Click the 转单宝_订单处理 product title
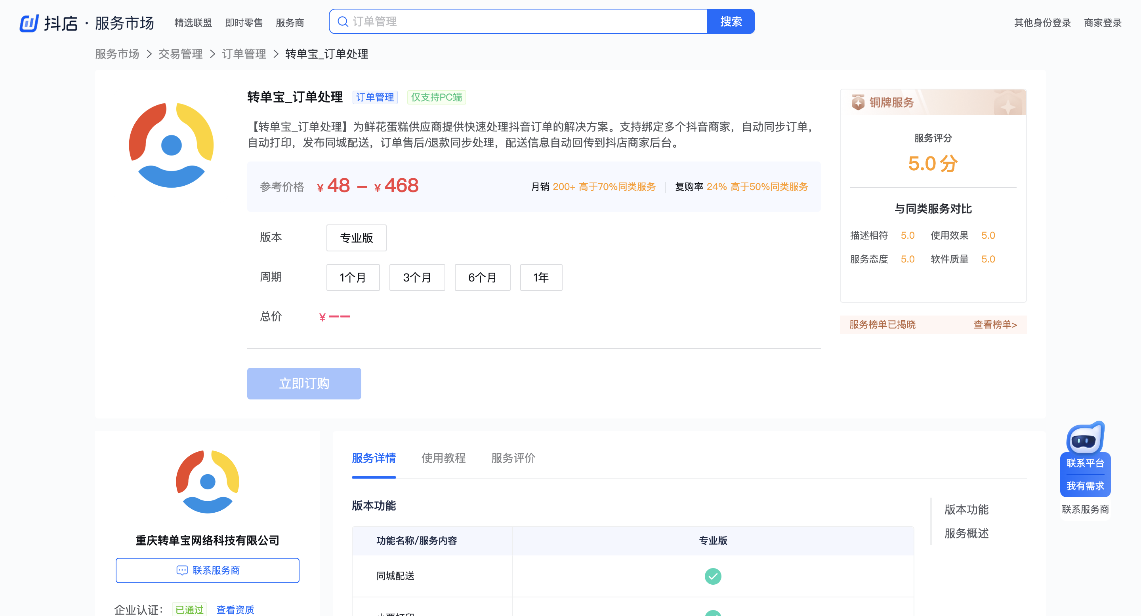The width and height of the screenshot is (1141, 616). coord(295,97)
